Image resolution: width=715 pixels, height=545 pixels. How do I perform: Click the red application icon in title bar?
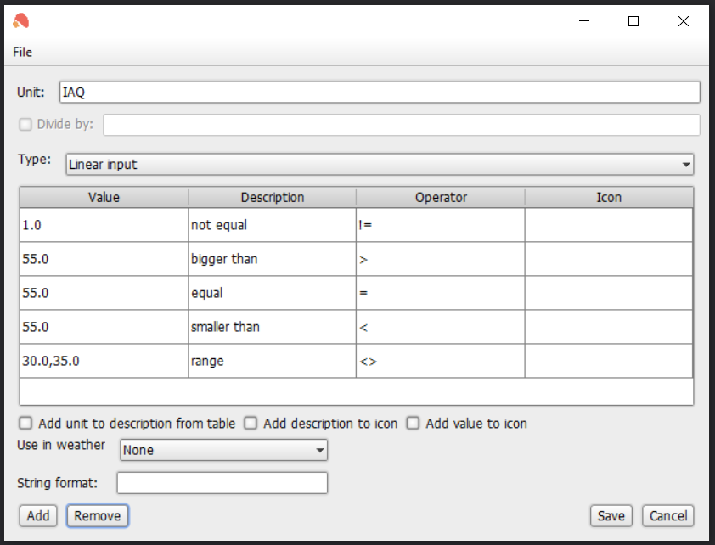point(21,21)
